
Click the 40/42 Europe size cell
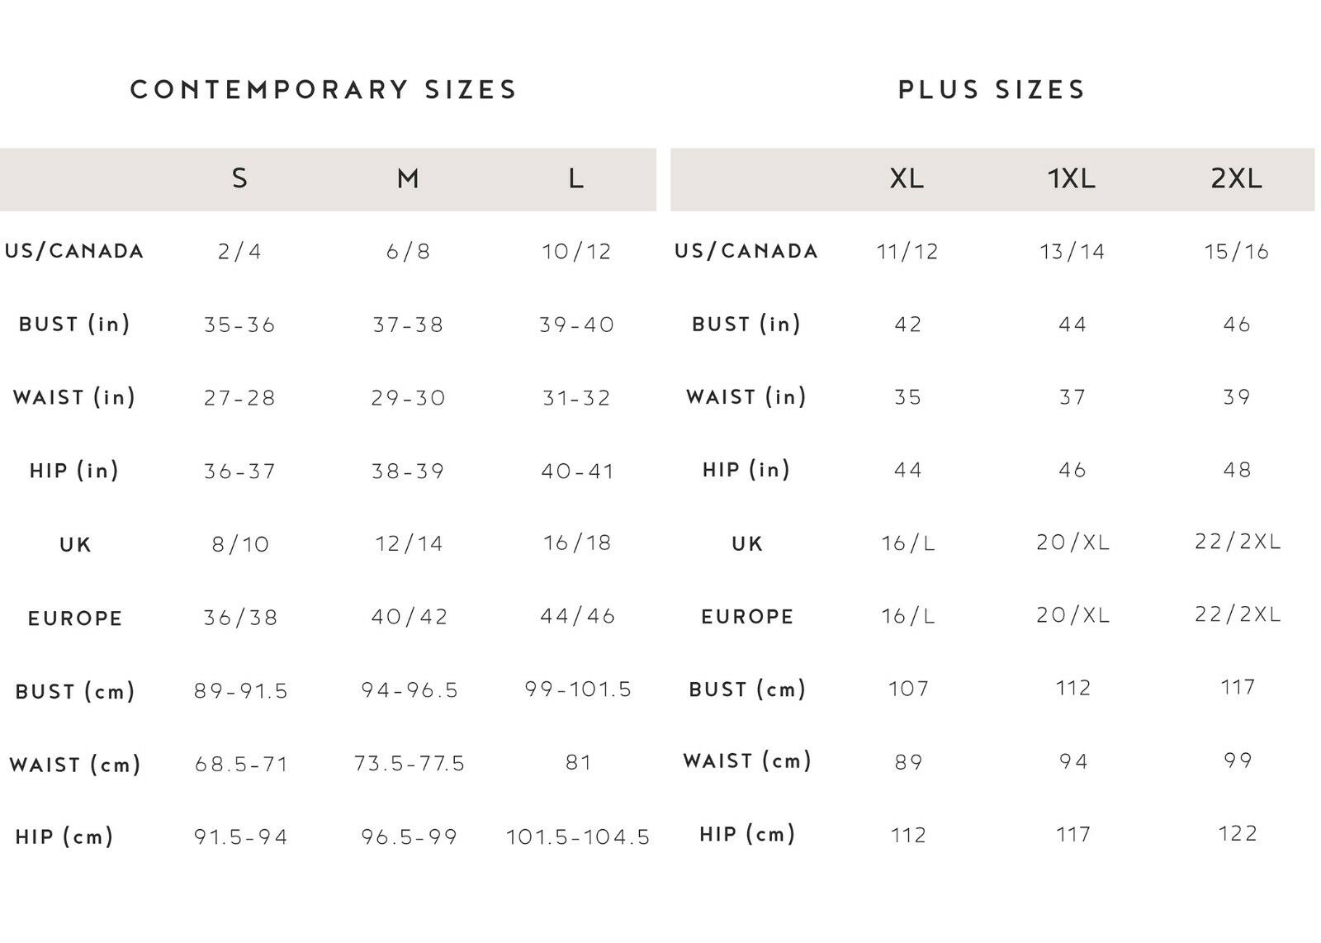[410, 617]
